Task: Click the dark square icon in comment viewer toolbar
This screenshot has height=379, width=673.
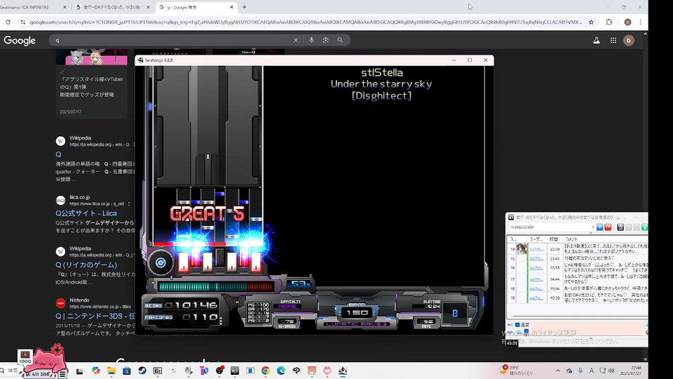Action: (620, 227)
